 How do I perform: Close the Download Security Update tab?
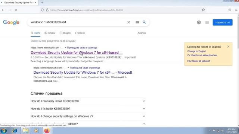click(x=35, y=3)
